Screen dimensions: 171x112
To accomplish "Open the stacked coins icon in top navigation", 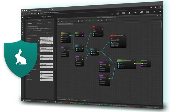I will (141, 13).
